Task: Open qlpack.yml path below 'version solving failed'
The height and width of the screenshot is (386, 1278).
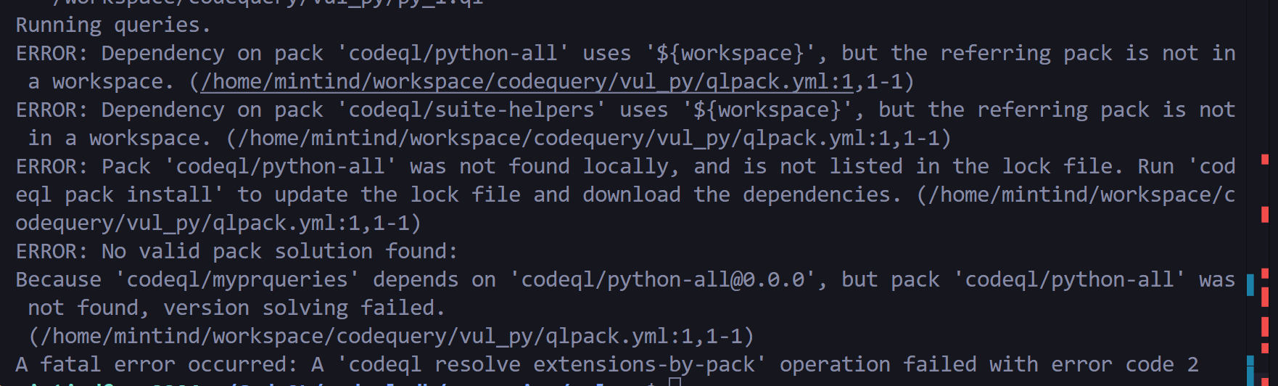Action: point(392,336)
